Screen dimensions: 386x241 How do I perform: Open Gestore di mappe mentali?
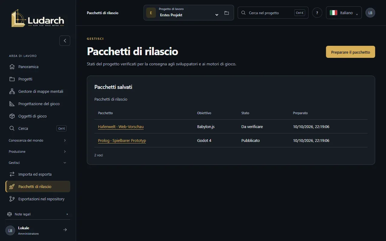38,91
